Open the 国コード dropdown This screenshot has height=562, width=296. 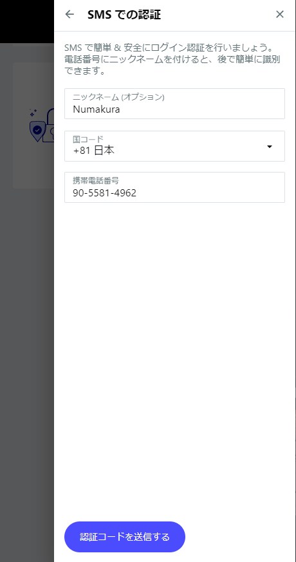(x=174, y=146)
